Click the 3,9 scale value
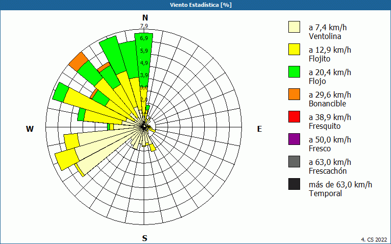The height and width of the screenshot is (244, 391). pyautogui.click(x=144, y=75)
